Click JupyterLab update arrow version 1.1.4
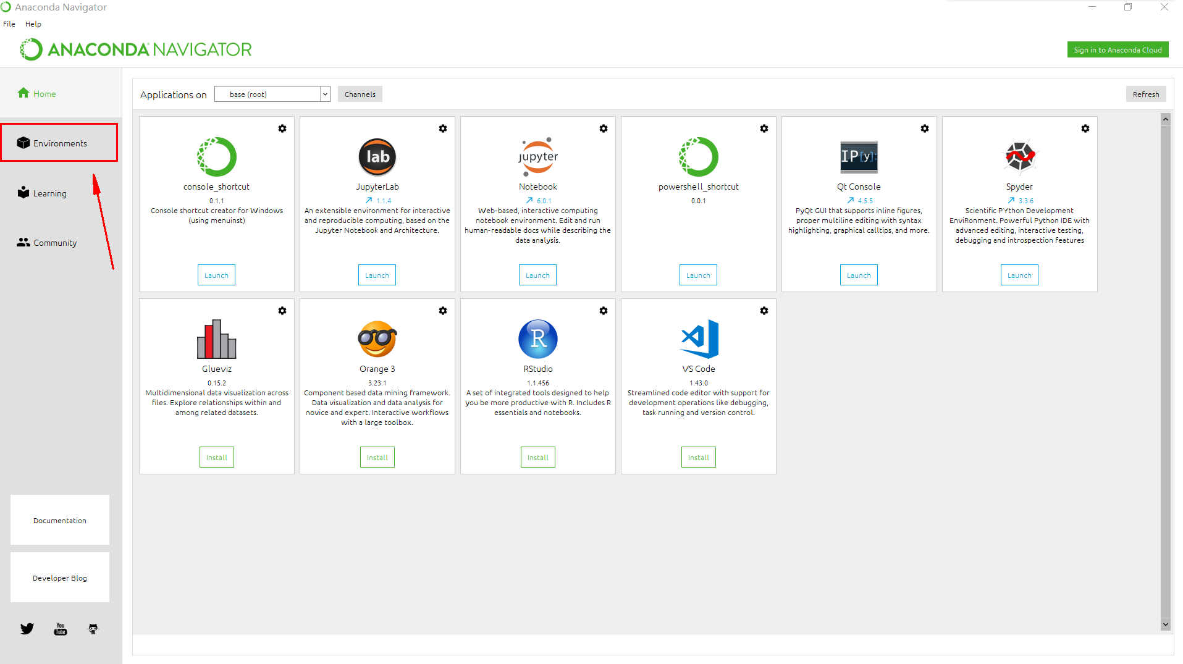1183x664 pixels. point(377,201)
